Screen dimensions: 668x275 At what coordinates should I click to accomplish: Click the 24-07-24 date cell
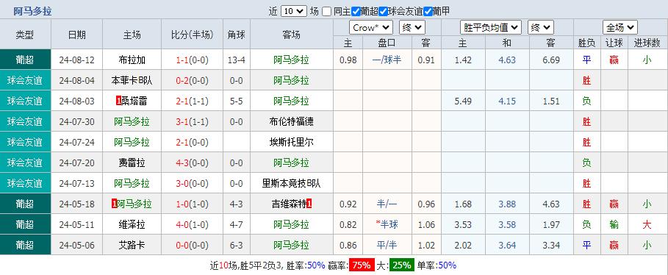tap(76, 142)
